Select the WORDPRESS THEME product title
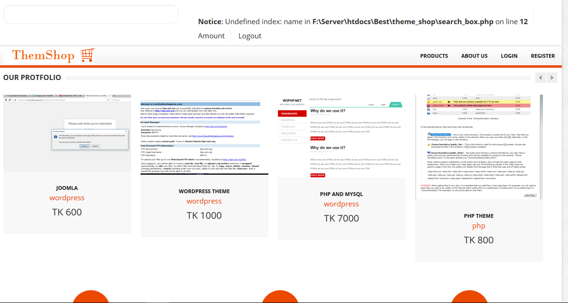The width and height of the screenshot is (568, 303). [x=204, y=191]
